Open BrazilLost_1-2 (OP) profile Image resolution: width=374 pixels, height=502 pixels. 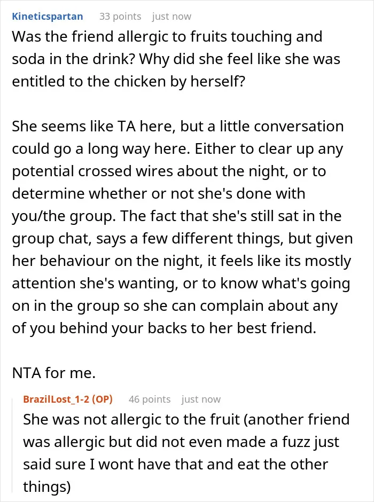coord(68,399)
